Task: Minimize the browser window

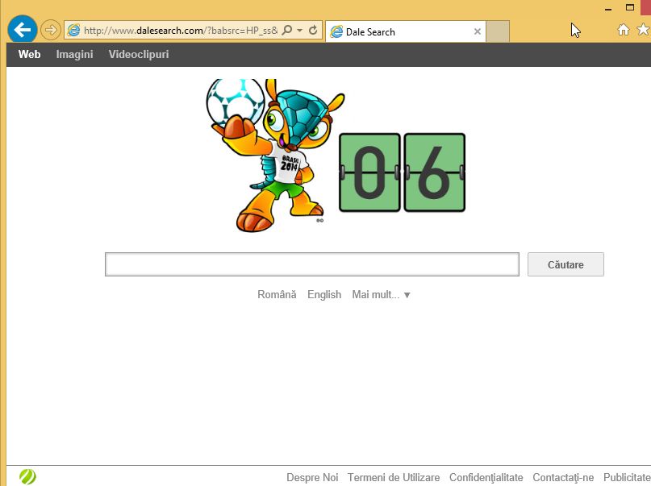Action: pyautogui.click(x=608, y=9)
